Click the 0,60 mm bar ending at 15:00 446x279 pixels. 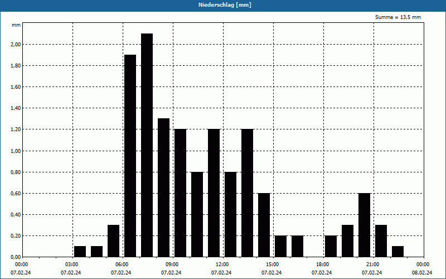[264, 225]
